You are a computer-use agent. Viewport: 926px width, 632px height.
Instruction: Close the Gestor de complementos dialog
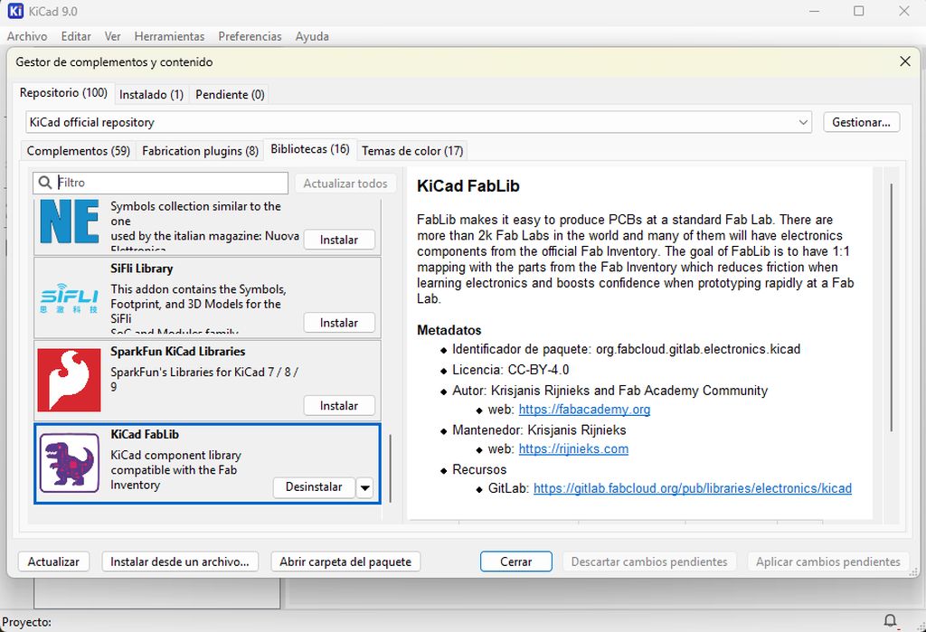904,61
